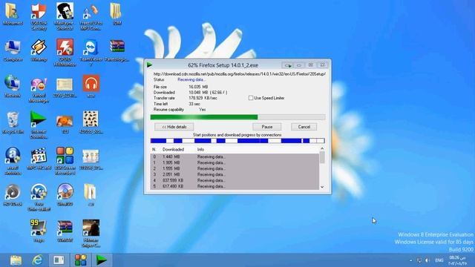Show hidden system tray icons

coord(410,260)
